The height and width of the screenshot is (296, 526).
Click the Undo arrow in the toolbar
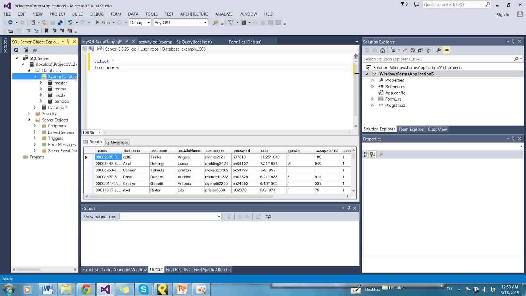pos(70,23)
